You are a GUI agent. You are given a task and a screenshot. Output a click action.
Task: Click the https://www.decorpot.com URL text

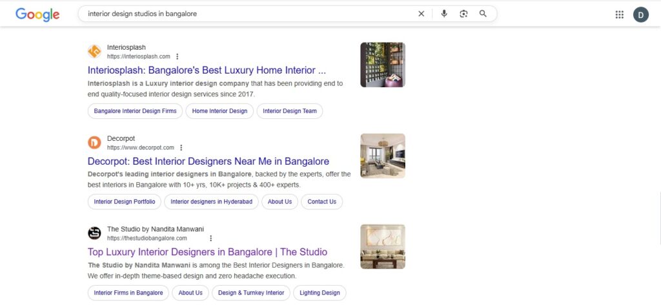pyautogui.click(x=140, y=148)
